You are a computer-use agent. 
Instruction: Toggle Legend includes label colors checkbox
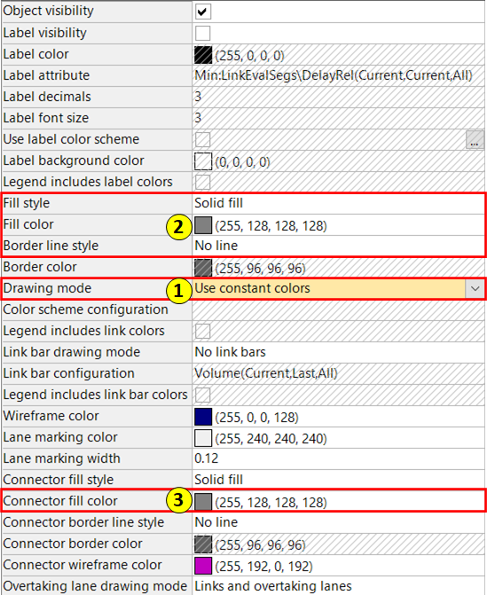click(203, 182)
